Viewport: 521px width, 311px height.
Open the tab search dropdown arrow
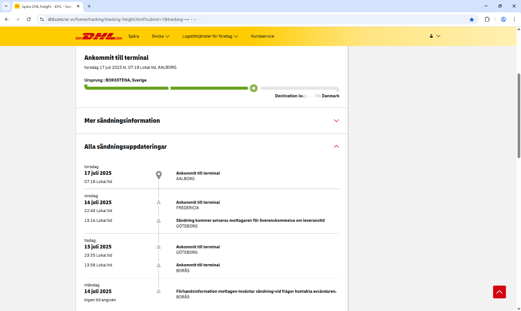pos(6,6)
